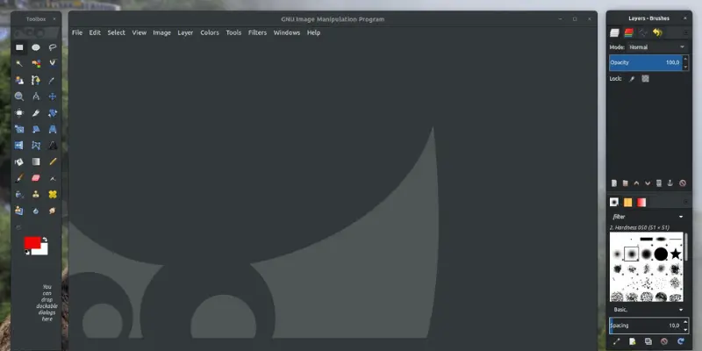Select the Dodge/Burn tool
Viewport: 702px width, 351px height.
tap(19, 227)
